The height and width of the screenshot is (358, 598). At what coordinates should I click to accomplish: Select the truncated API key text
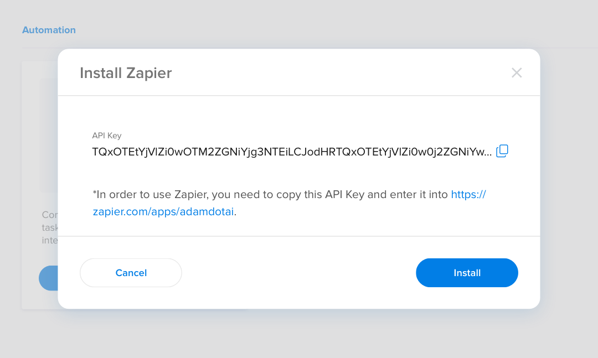tap(292, 152)
